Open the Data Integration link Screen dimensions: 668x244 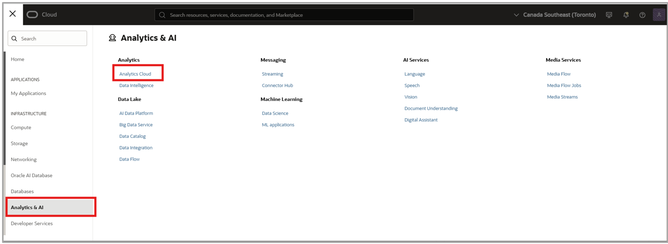pos(136,148)
